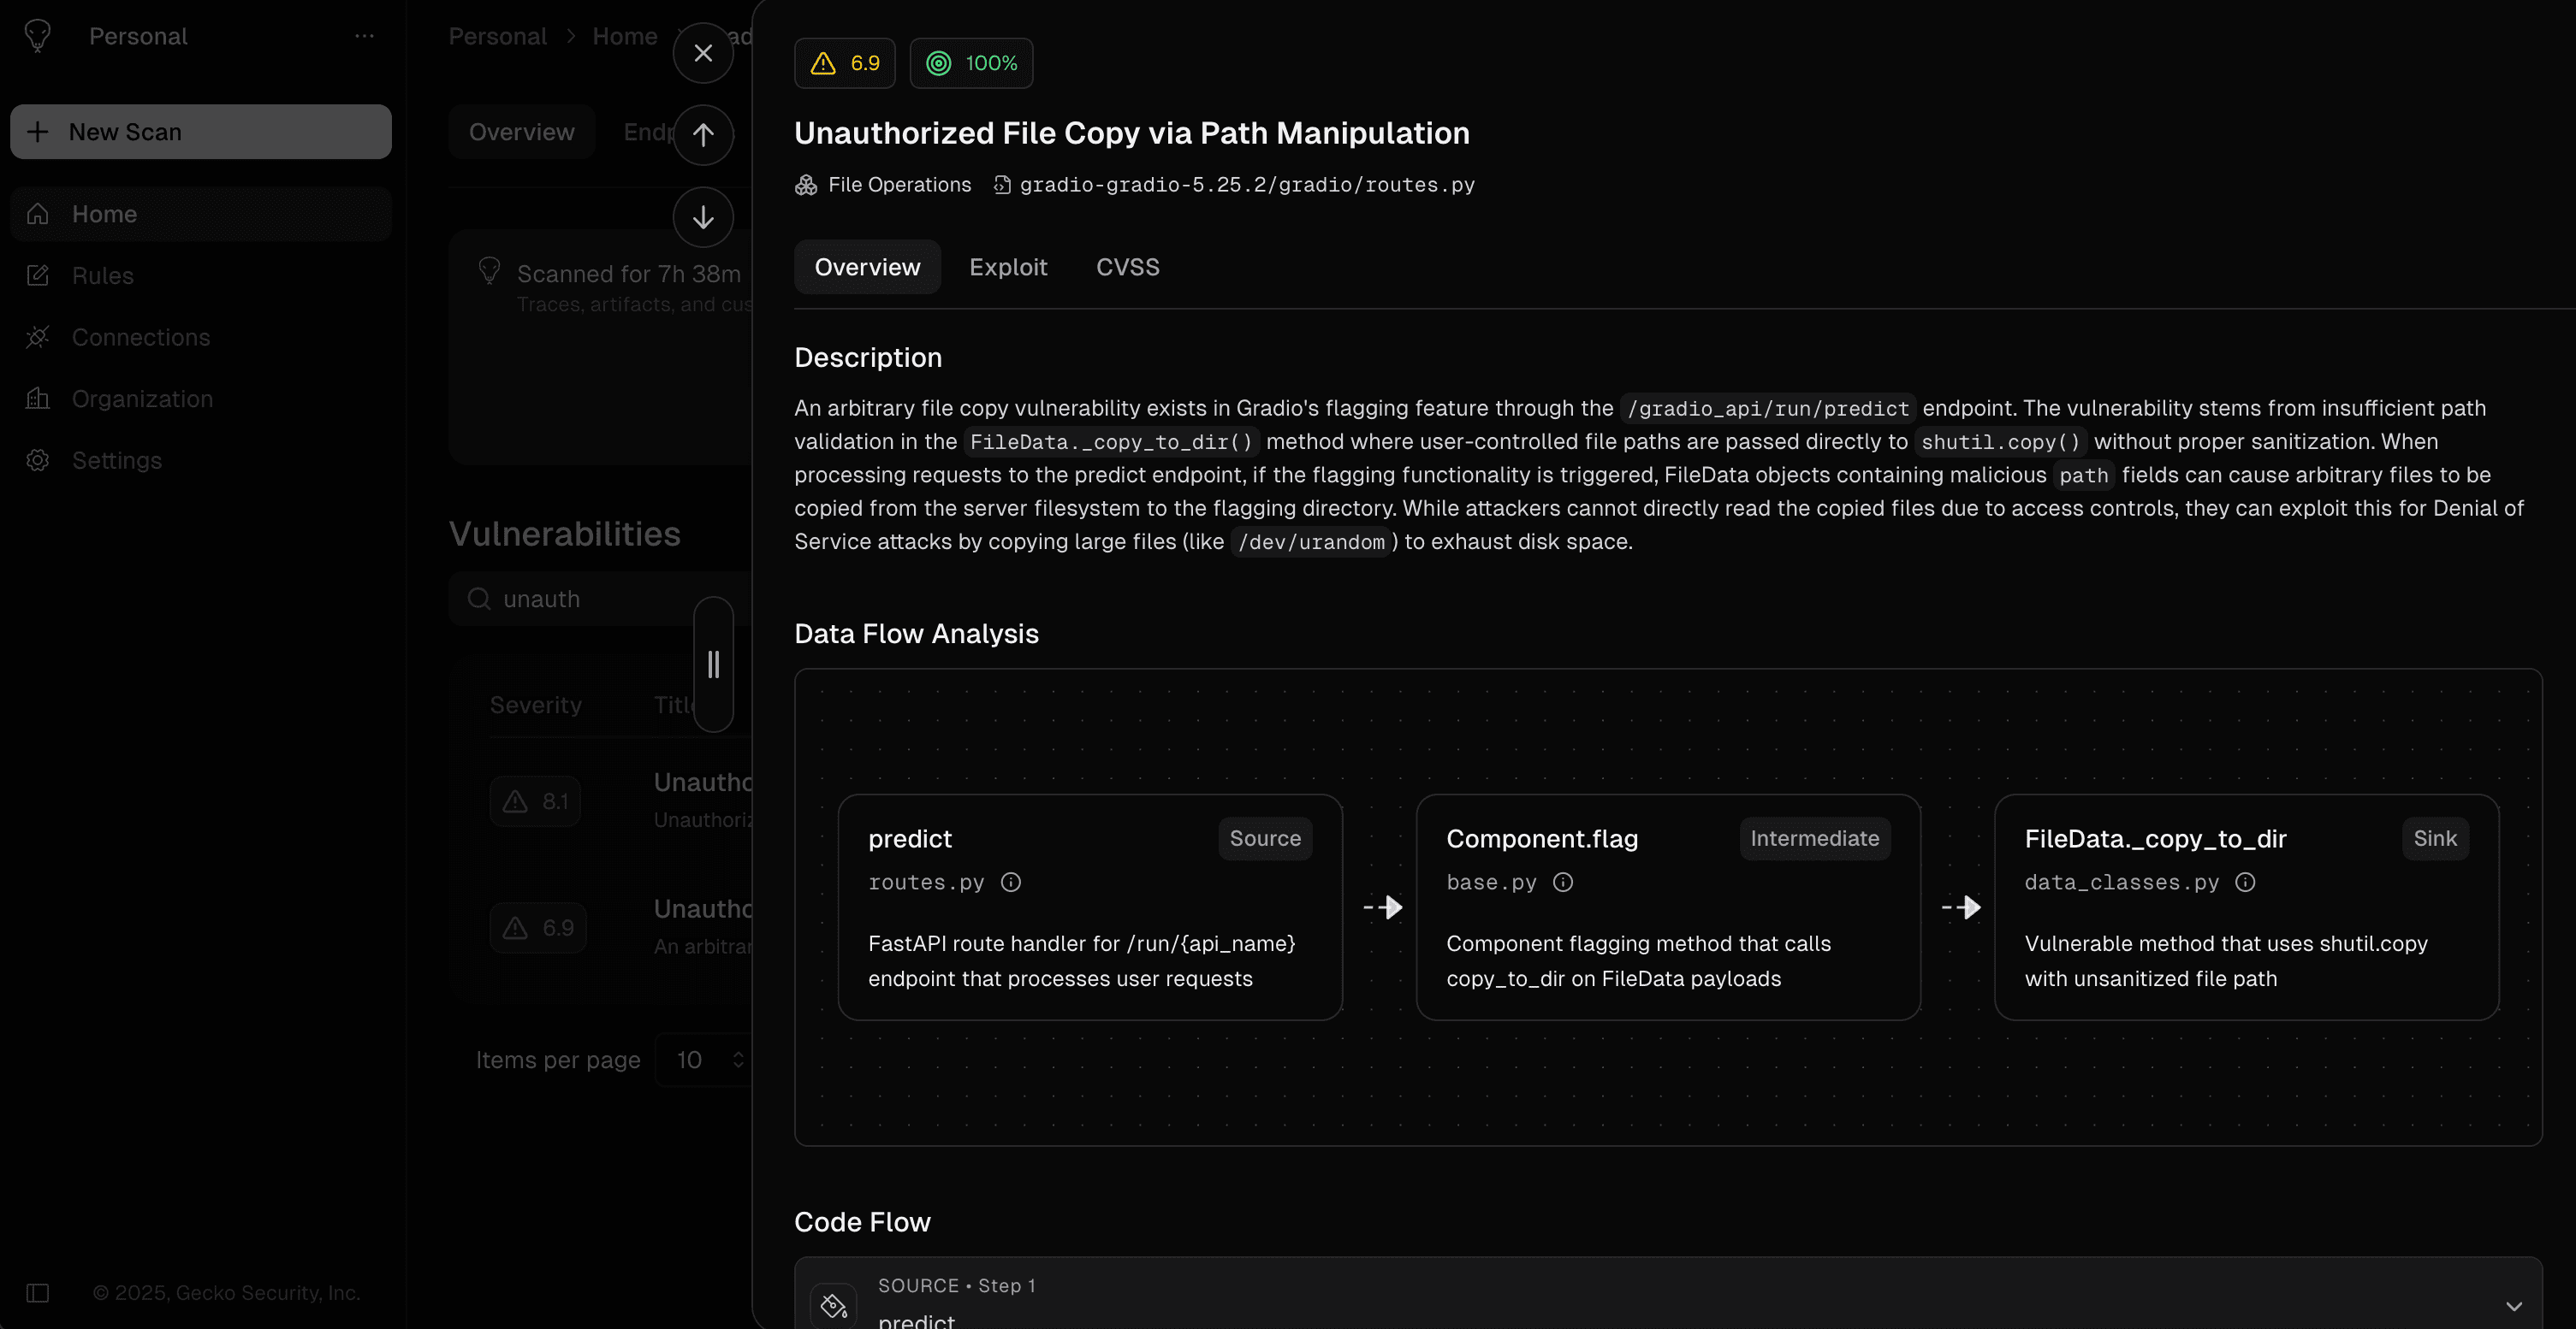Viewport: 2576px width, 1329px height.
Task: Click the unauth search field
Action: (x=600, y=599)
